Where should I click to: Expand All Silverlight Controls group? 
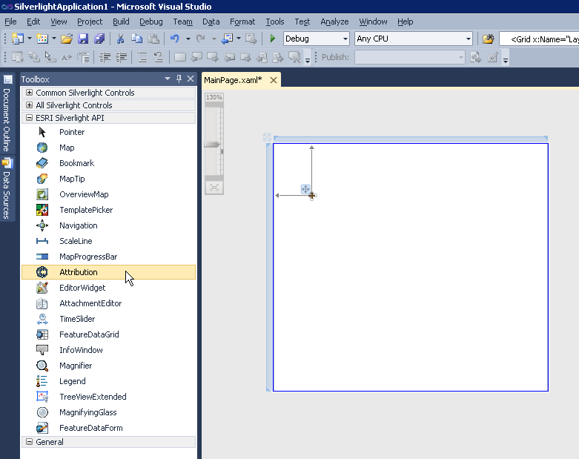click(29, 105)
